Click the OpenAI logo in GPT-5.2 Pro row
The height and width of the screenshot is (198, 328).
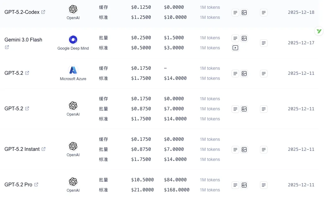[x=73, y=182]
